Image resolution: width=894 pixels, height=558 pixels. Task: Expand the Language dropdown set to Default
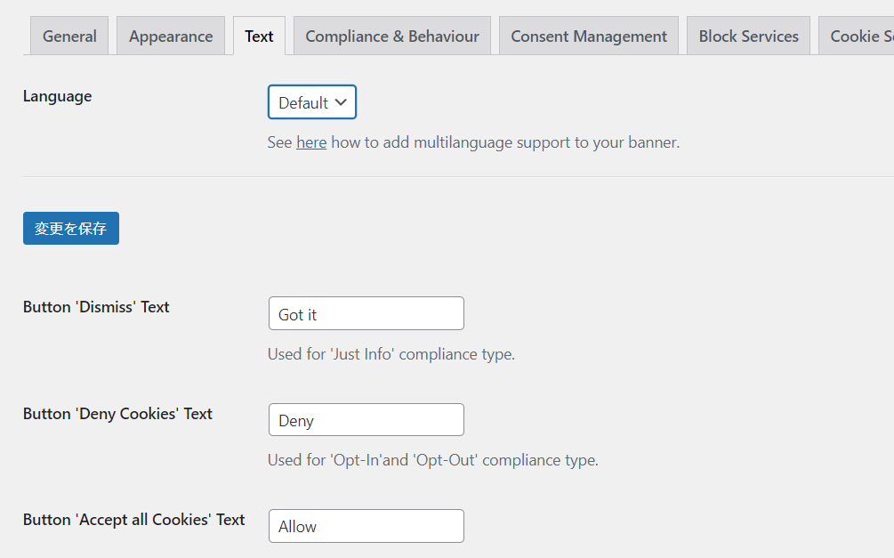pos(312,102)
